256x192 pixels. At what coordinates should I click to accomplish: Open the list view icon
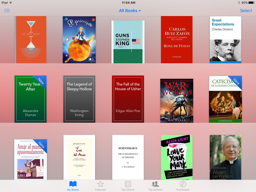7,10
